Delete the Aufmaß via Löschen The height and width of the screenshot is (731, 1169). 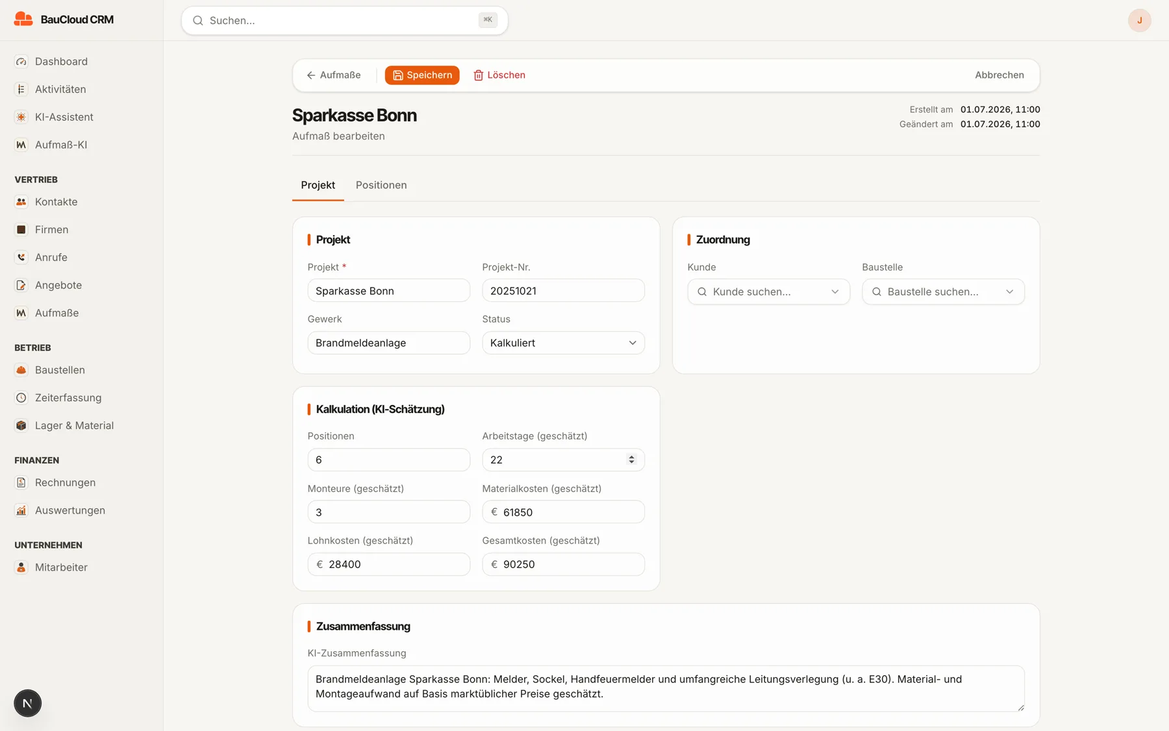(x=499, y=75)
